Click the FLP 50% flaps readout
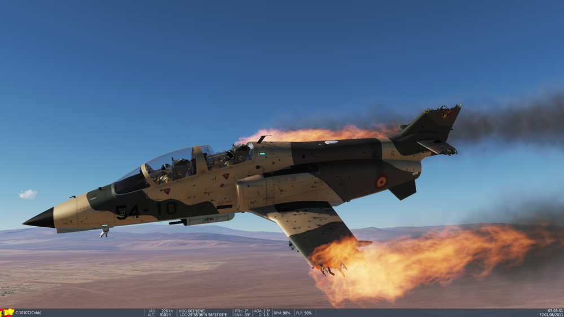 tap(304, 313)
